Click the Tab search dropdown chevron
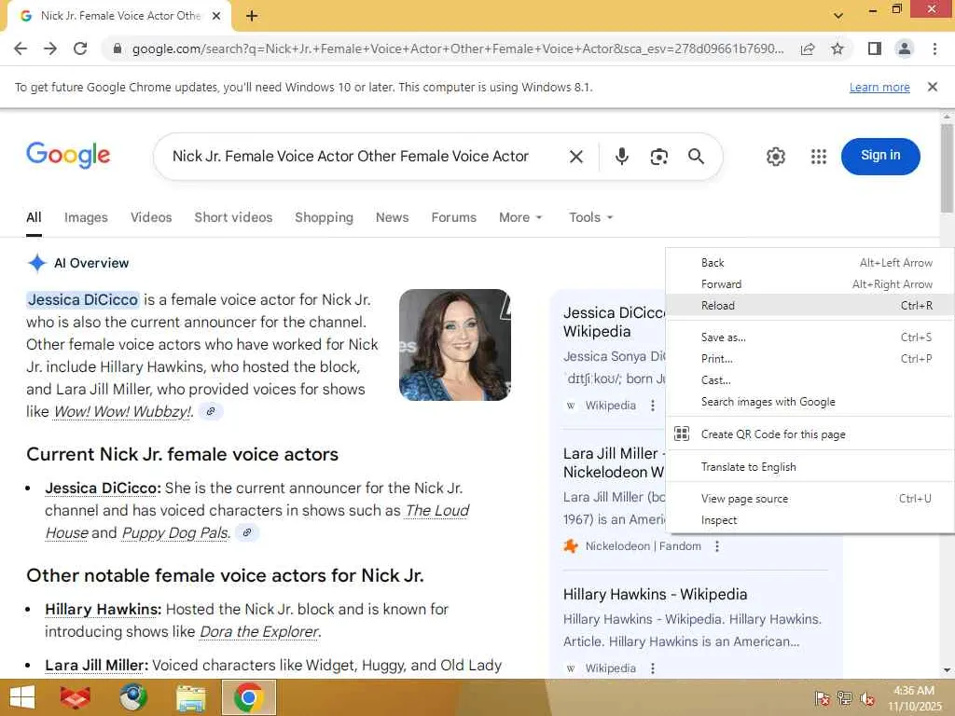The image size is (955, 716). [838, 16]
